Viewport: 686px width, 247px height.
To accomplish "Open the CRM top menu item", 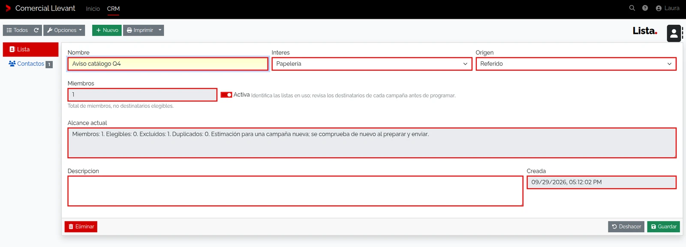I will [113, 9].
